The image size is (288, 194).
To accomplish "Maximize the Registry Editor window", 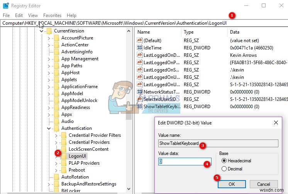I will (264, 5).
